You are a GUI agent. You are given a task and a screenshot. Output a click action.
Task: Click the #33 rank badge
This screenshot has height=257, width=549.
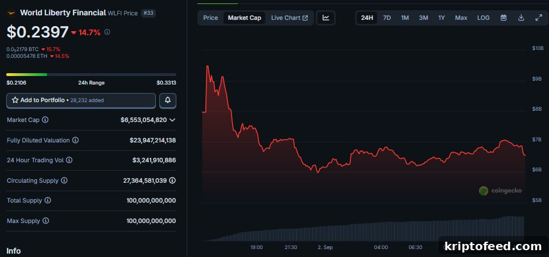click(148, 13)
